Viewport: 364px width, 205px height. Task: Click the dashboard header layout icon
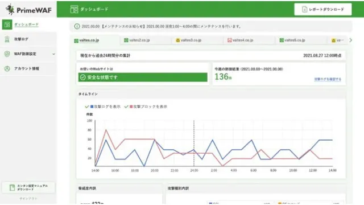pos(74,9)
